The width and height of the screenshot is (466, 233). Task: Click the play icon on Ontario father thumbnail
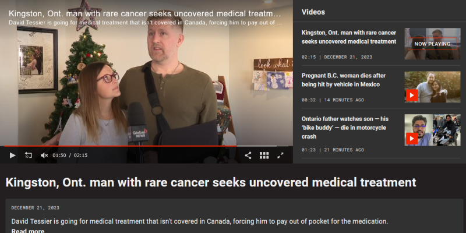pos(412,139)
